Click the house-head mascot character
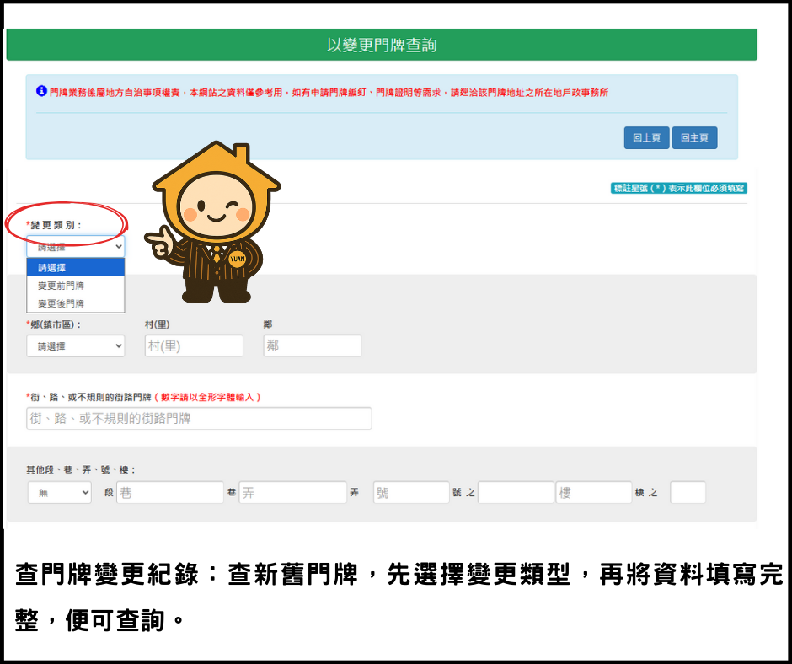This screenshot has width=792, height=664. 216,224
